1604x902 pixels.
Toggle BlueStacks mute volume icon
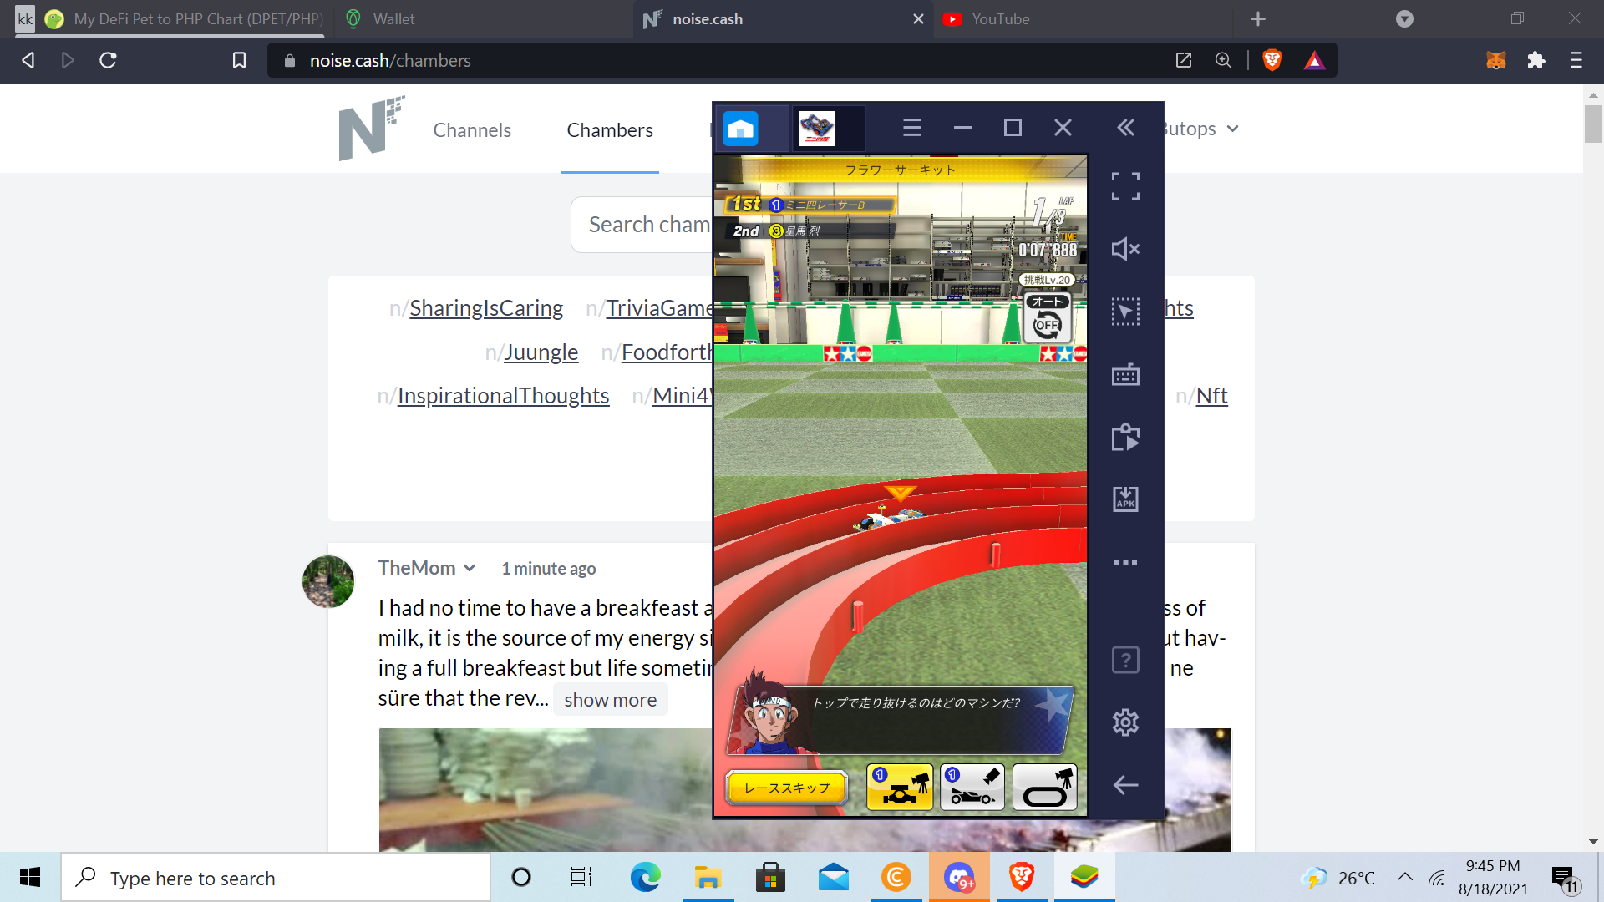(1125, 249)
